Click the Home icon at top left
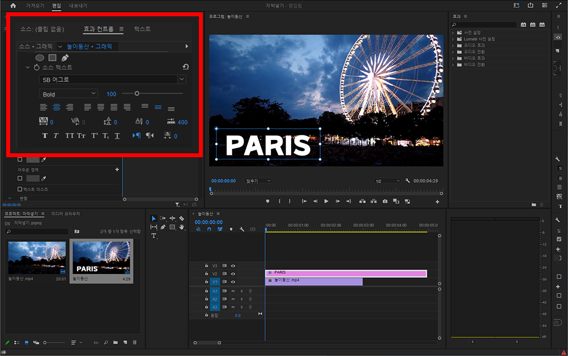Image resolution: width=568 pixels, height=356 pixels. [x=13, y=6]
